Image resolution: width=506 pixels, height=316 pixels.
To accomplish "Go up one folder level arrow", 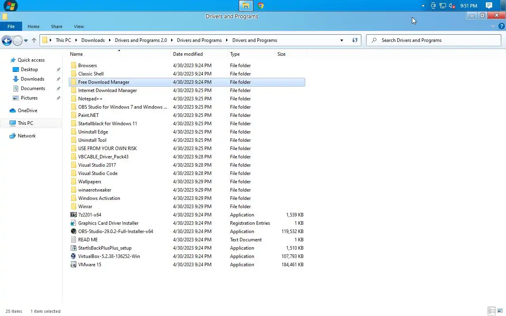I will click(x=34, y=40).
